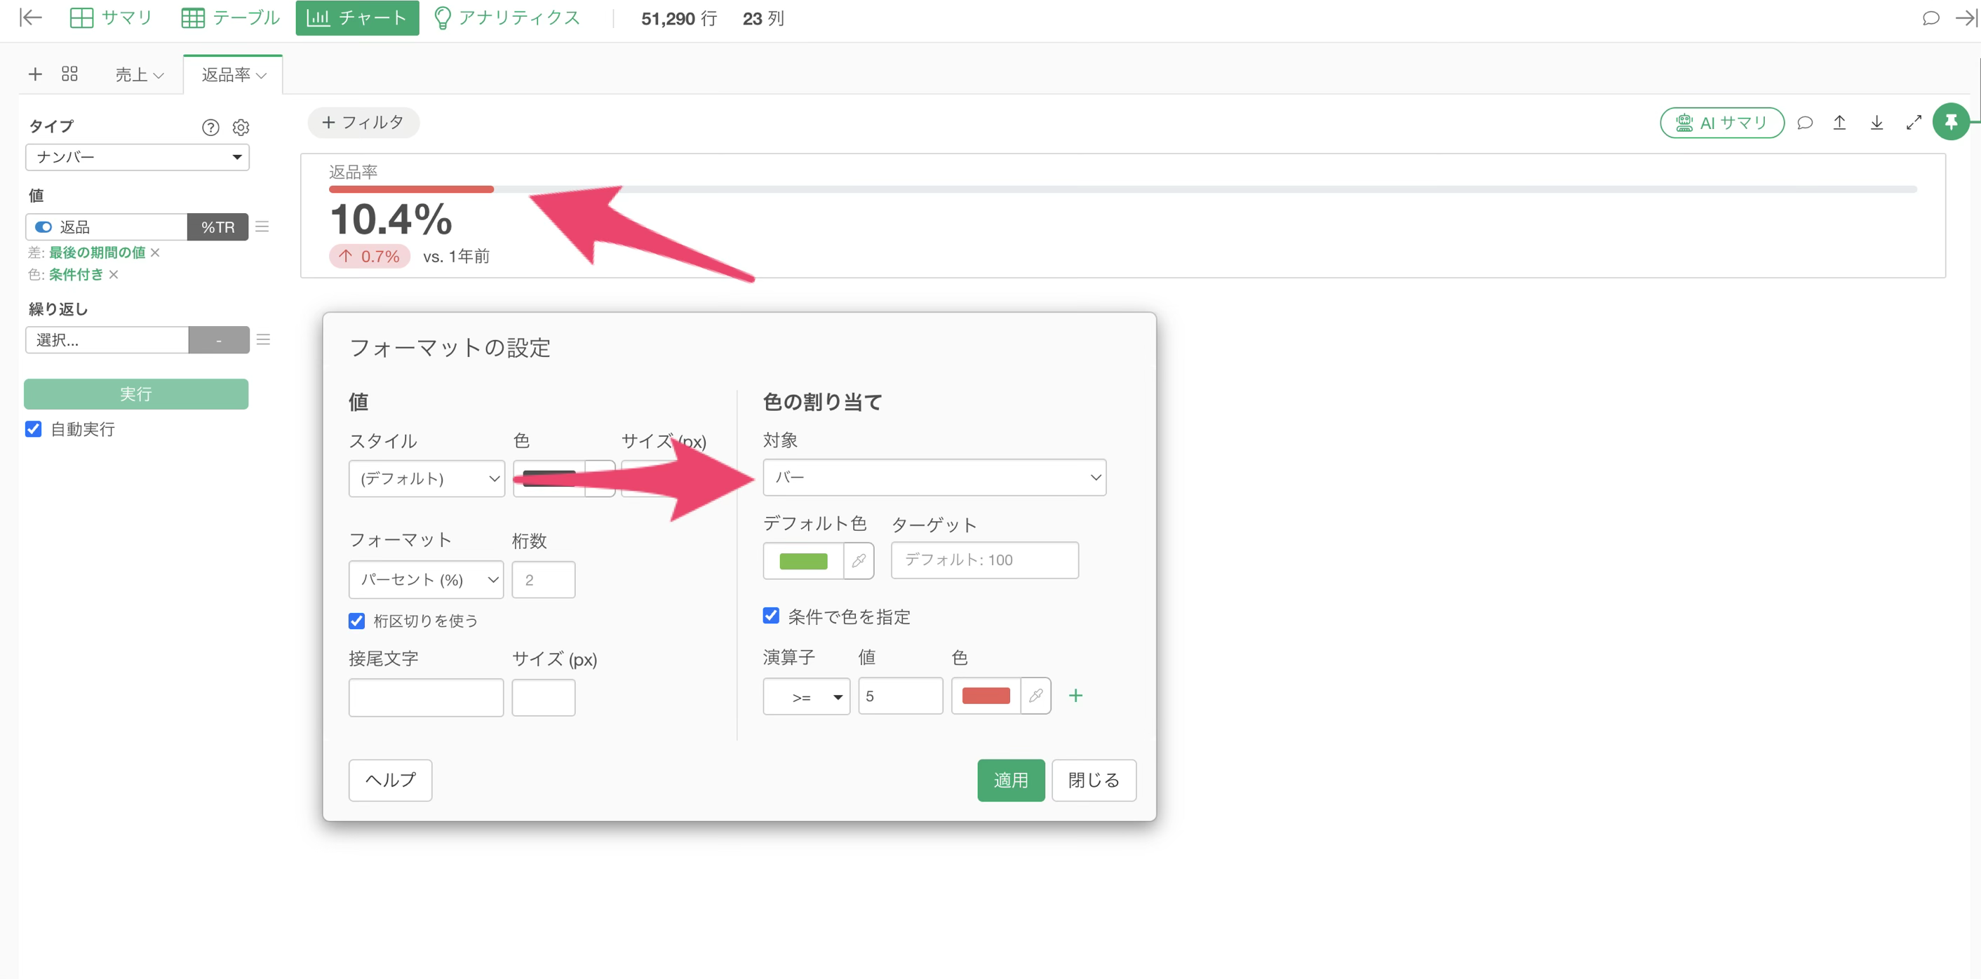Disable the 条件で色を指定 checkbox
The image size is (1981, 979).
[x=772, y=616]
